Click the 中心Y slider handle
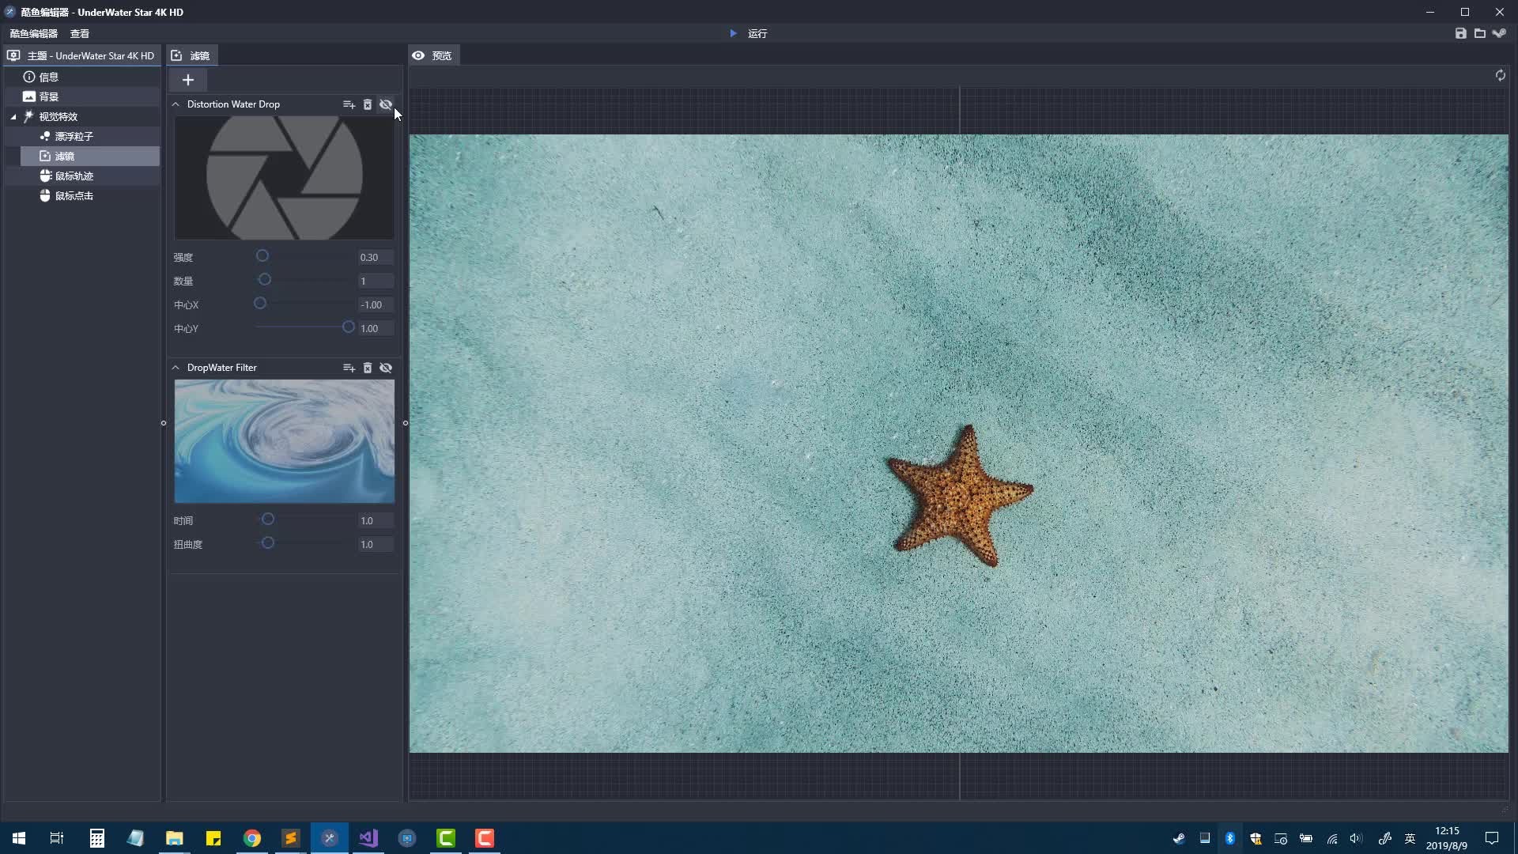Screen dimensions: 1518x854 (x=348, y=327)
